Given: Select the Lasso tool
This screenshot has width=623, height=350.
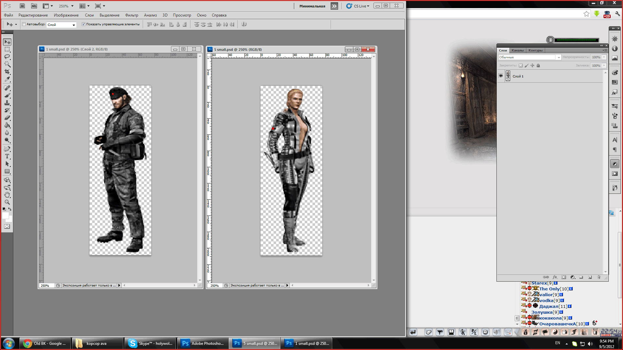Looking at the screenshot, I should [7, 57].
